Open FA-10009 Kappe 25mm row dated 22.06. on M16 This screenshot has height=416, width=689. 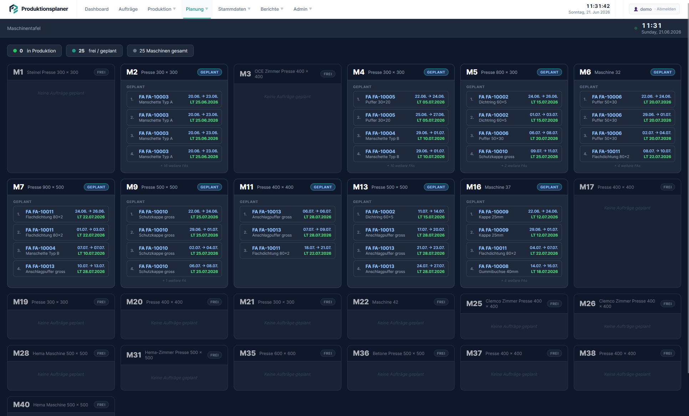pos(514,214)
